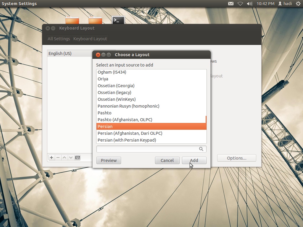Go to All Settings
The image size is (303, 227).
(59, 39)
